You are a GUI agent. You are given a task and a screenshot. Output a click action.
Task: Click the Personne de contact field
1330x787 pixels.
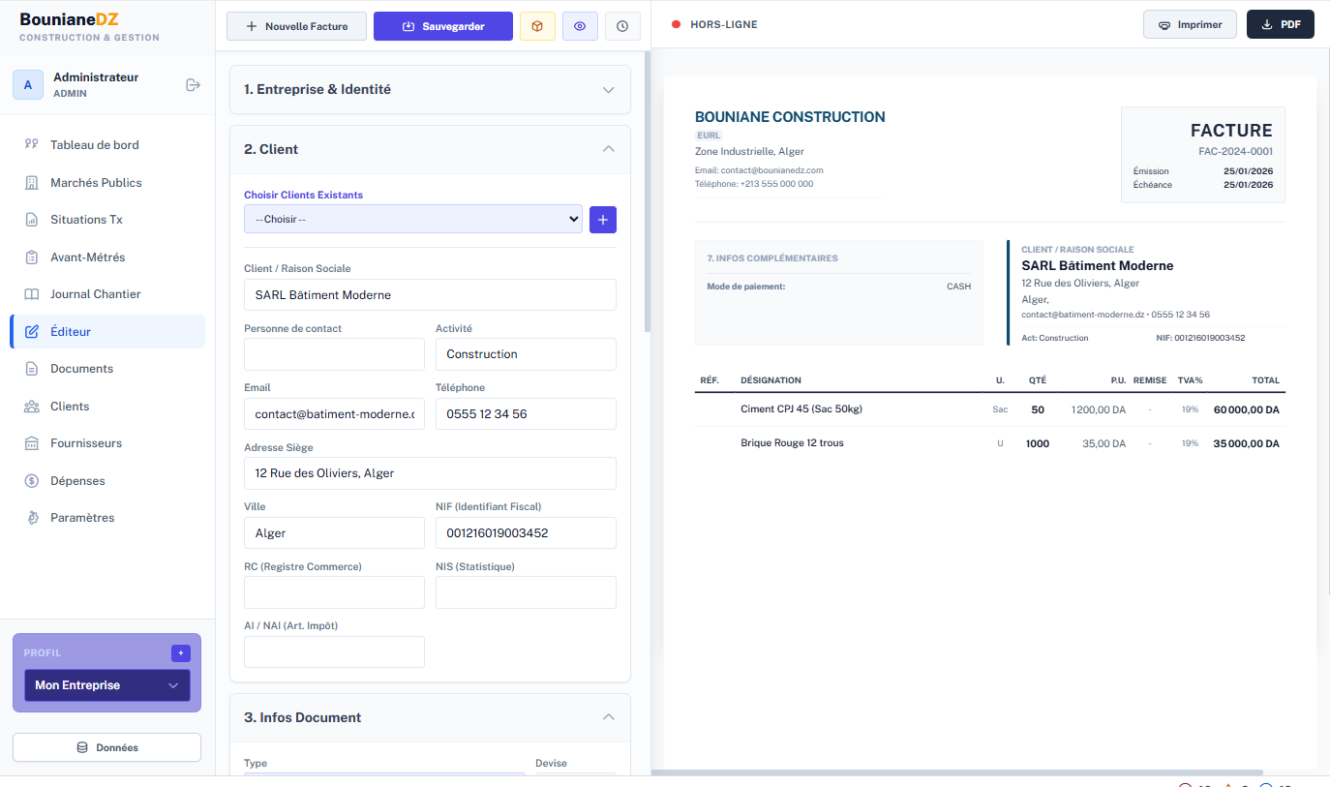click(x=334, y=354)
